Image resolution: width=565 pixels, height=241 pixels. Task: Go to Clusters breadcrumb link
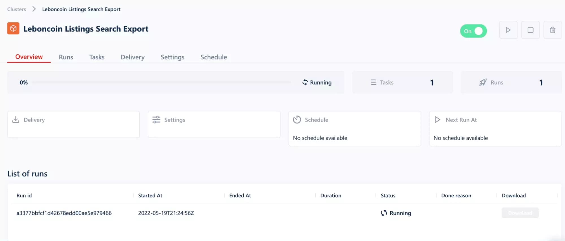17,9
